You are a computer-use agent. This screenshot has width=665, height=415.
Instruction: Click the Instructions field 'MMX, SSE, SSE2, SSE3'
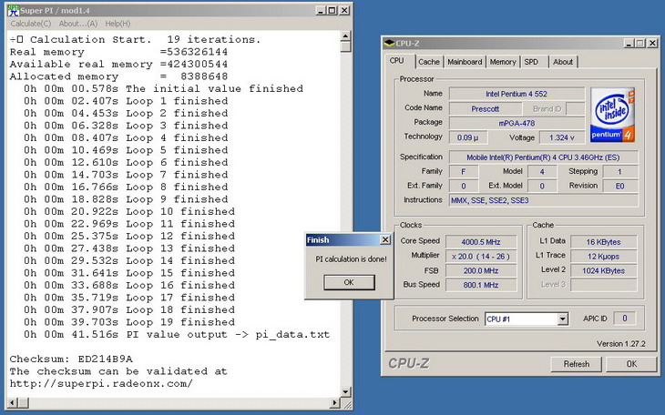[543, 200]
